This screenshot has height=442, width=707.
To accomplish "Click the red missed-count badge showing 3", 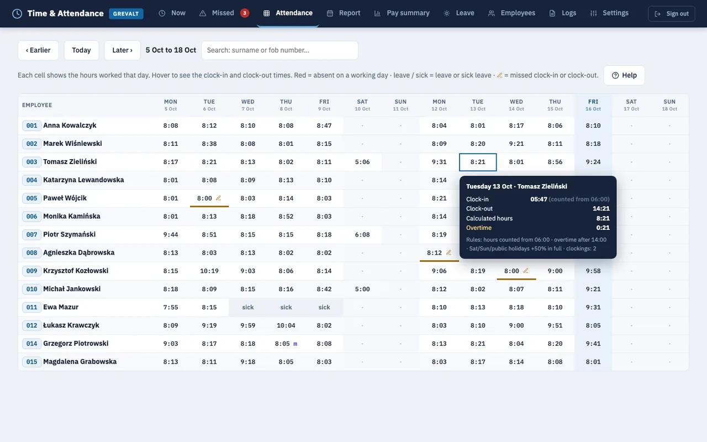I will pos(245,13).
